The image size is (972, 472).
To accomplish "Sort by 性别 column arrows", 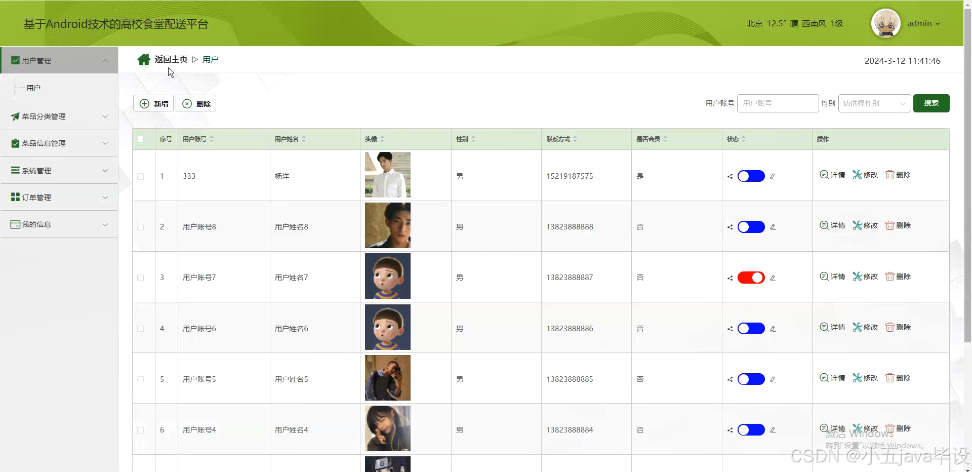I will coord(473,139).
